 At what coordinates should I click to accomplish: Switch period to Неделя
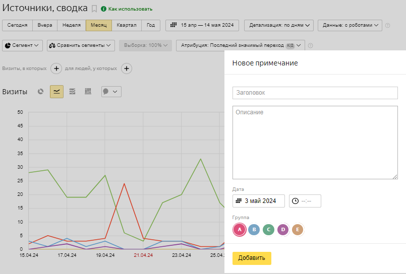click(71, 25)
